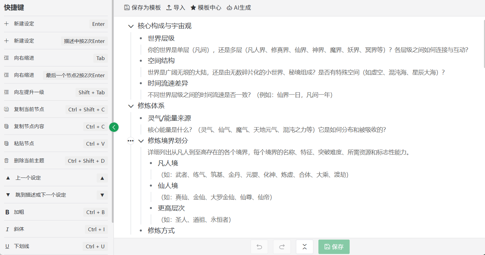Collapse the 修炼体系 section chevron
Viewport: 485px width, 255px height.
tap(131, 106)
